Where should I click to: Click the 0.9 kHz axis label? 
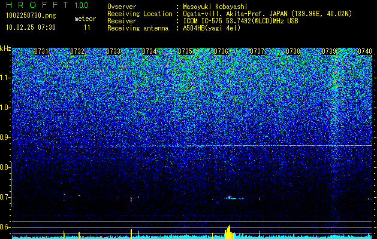pos(5,137)
